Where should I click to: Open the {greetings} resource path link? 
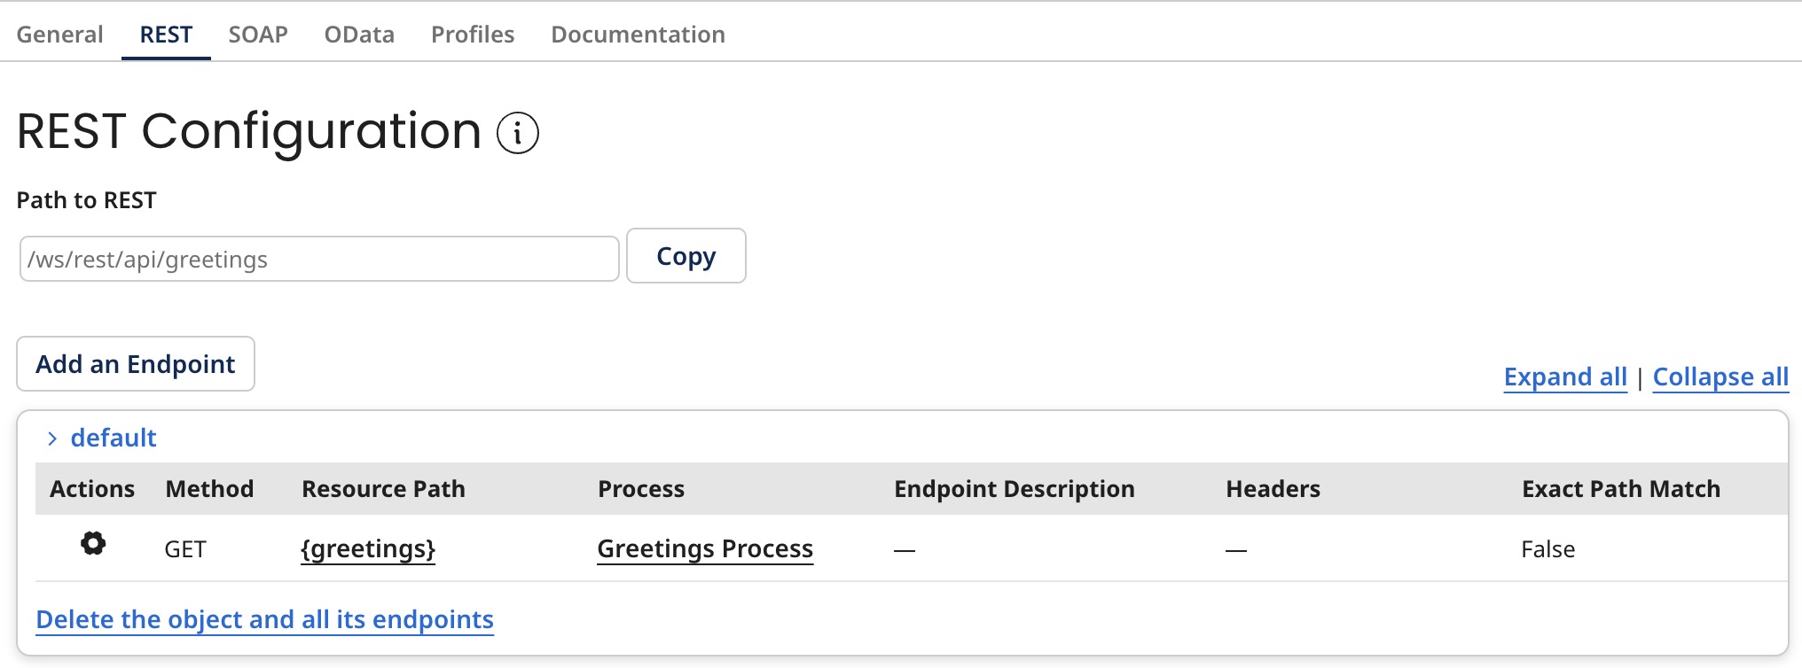coord(368,548)
